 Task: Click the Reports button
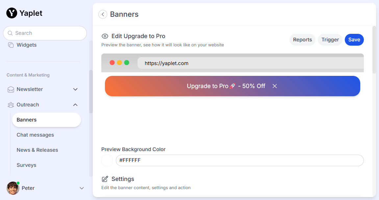click(x=302, y=40)
